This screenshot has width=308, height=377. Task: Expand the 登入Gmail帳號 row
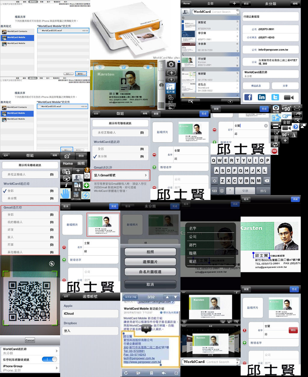pyautogui.click(x=120, y=175)
